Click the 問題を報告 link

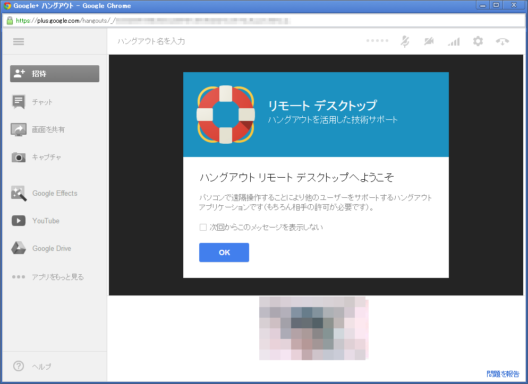click(503, 374)
